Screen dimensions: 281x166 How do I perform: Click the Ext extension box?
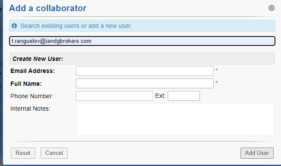184,96
